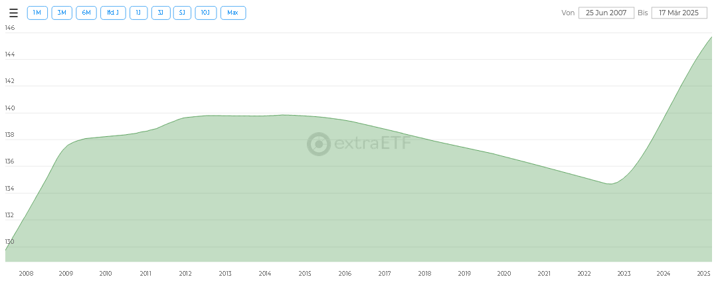Click the 2008 x-axis year label

tap(26, 273)
